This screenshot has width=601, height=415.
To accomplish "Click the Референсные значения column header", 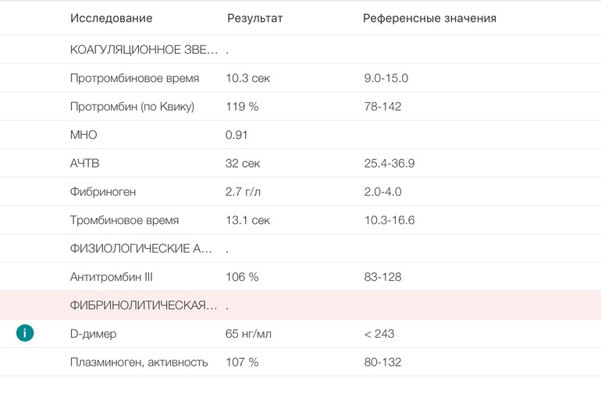I will click(x=429, y=18).
